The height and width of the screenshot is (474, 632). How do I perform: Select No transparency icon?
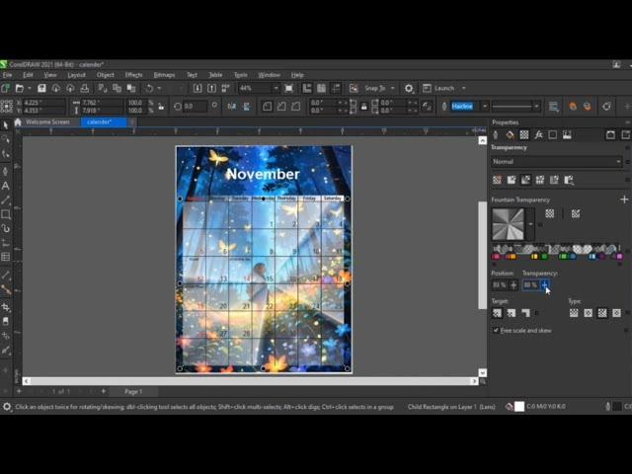click(497, 180)
